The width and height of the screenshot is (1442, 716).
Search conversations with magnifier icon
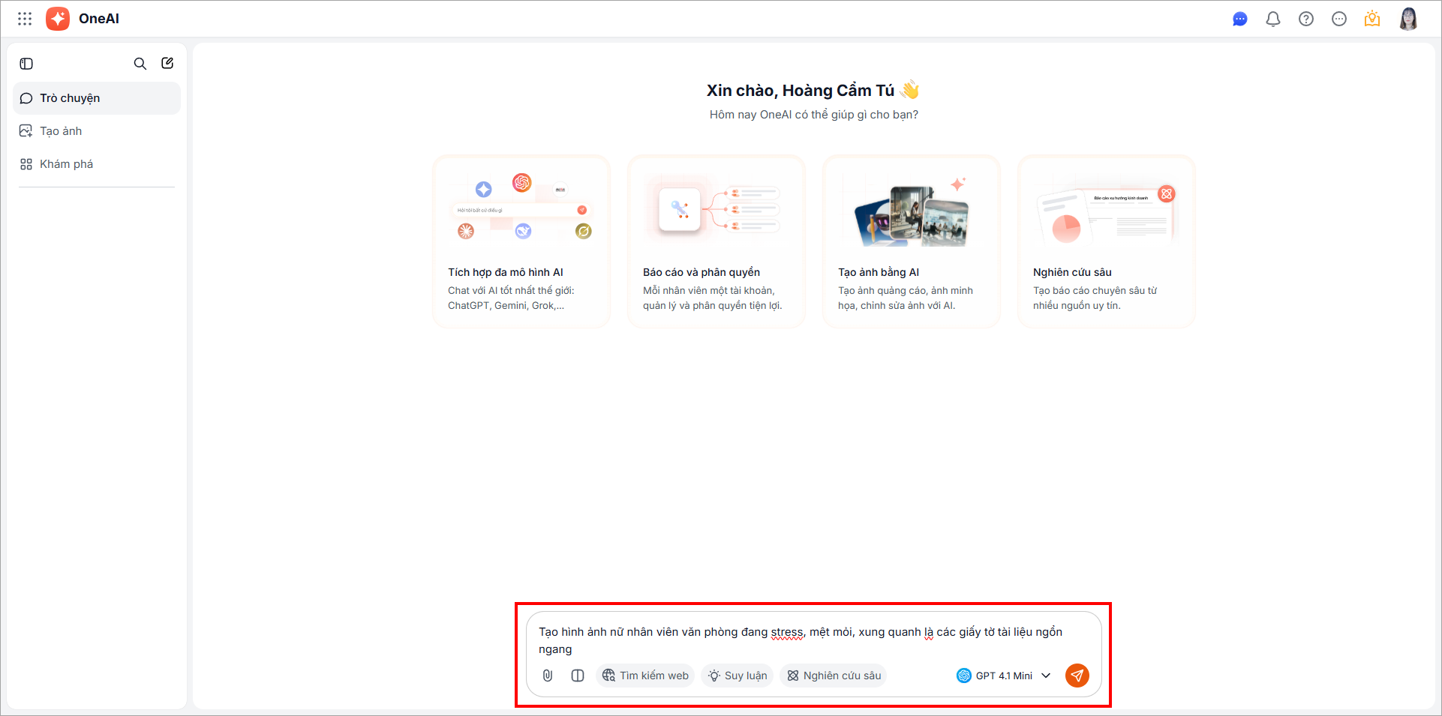click(x=140, y=64)
